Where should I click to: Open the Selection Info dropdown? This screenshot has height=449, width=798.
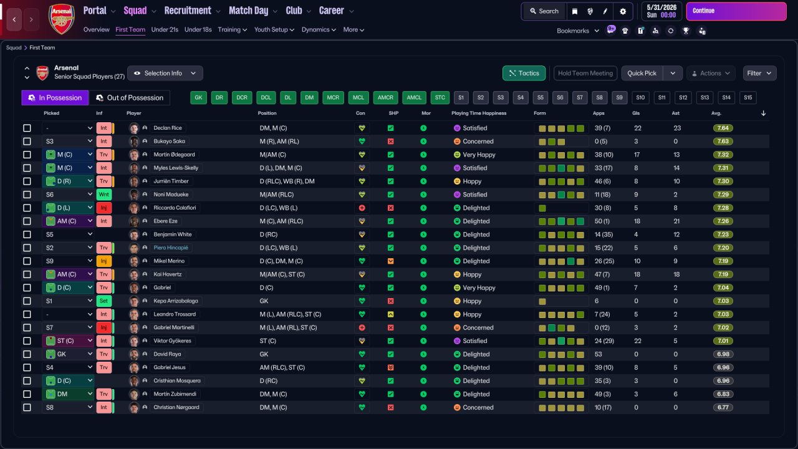point(165,73)
